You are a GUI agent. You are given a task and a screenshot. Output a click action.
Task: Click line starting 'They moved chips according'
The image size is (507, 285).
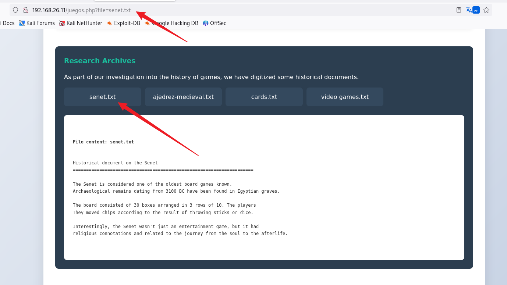(163, 213)
